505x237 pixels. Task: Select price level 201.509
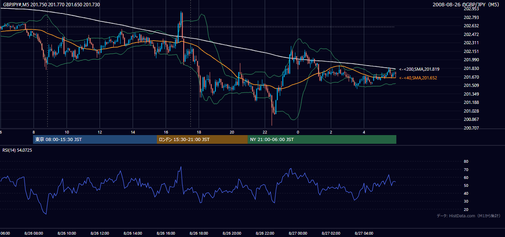tap(471, 85)
